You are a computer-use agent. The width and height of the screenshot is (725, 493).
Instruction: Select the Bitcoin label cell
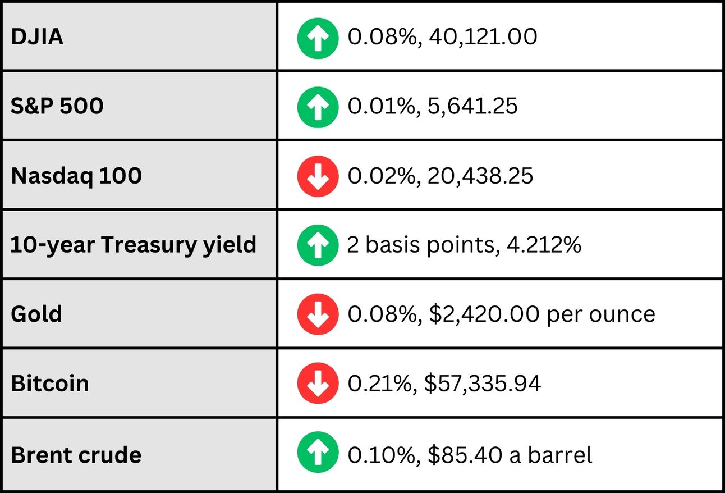pos(139,383)
